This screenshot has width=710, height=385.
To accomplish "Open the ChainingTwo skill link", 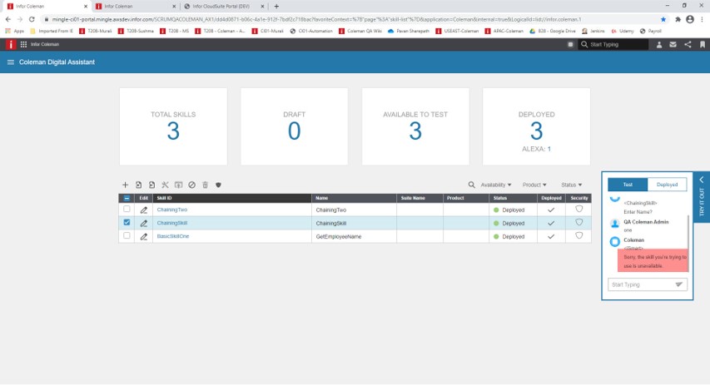I will point(172,210).
